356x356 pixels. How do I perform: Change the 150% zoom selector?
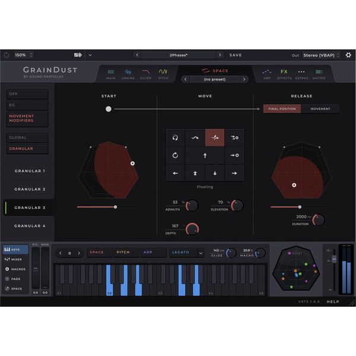tap(24, 55)
